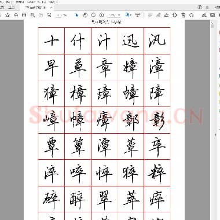Click the character 萃 cell

coord(131,199)
